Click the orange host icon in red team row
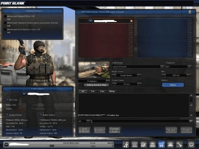The image size is (199, 149). (x=131, y=21)
